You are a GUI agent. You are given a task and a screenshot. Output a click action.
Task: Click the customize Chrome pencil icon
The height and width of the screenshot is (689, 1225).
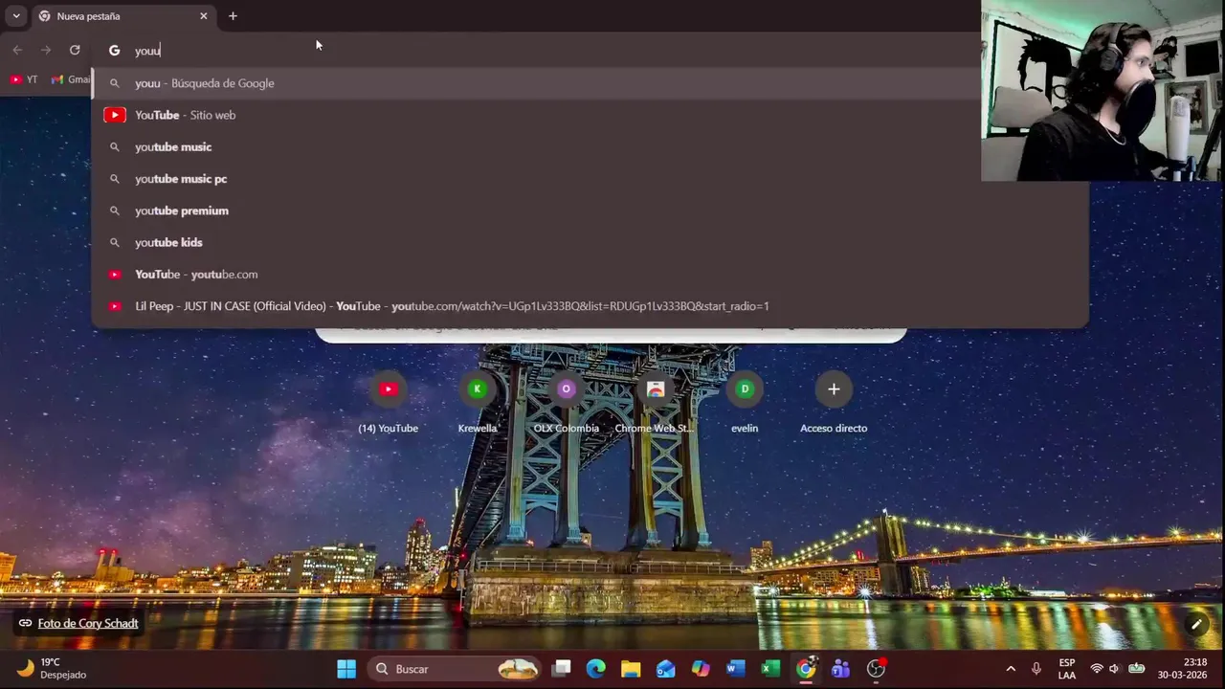[x=1196, y=625]
